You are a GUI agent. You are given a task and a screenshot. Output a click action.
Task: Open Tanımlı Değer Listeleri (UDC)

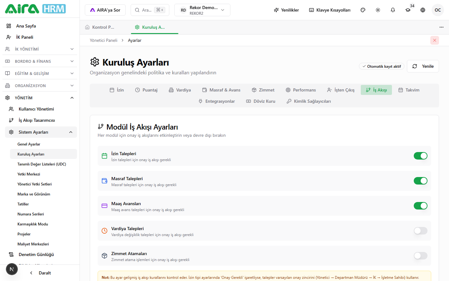(43, 164)
